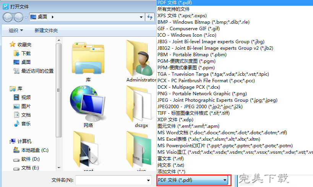Choose 纯文本 (*.txt) option
The height and width of the screenshot is (187, 313).
(x=235, y=165)
